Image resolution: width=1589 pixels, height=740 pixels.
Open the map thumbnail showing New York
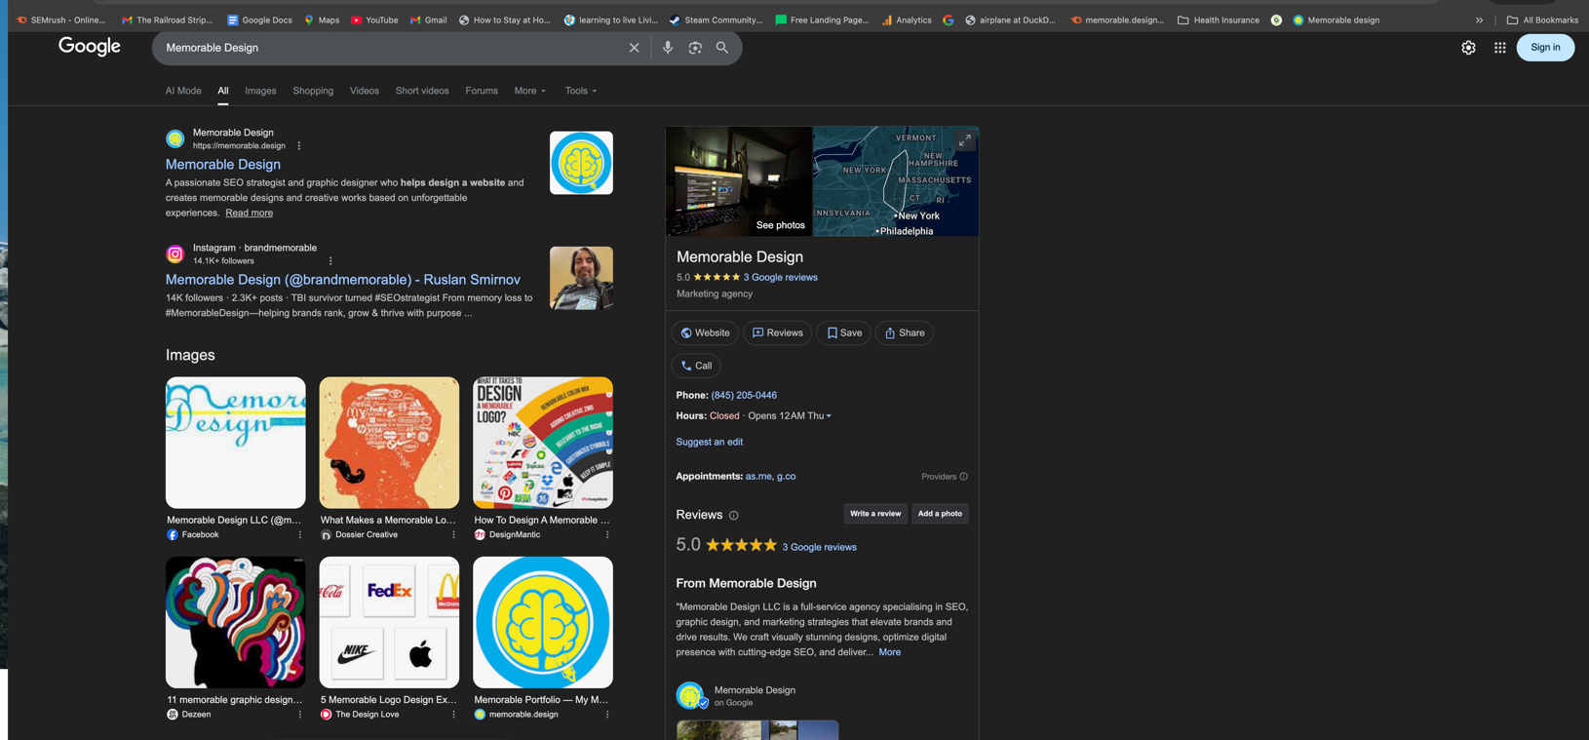point(896,181)
